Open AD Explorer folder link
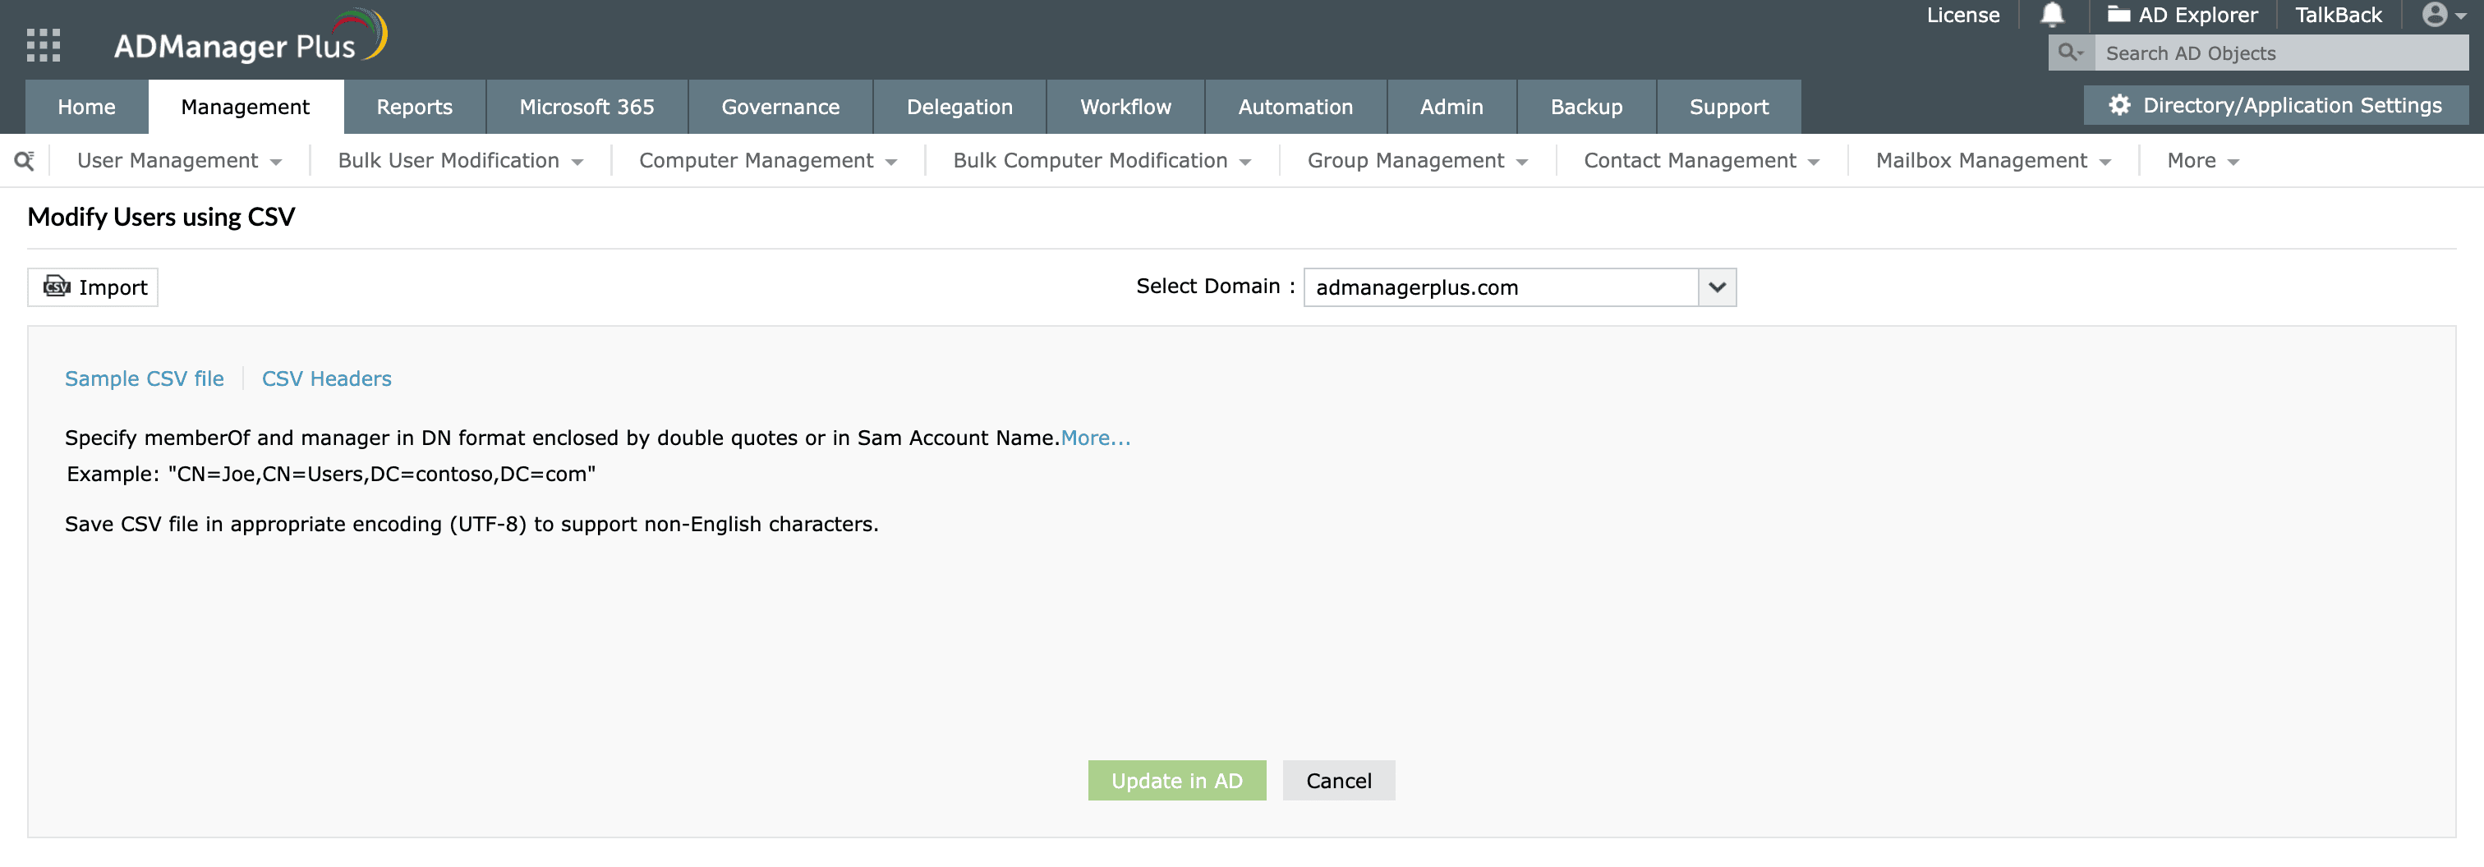2484x867 pixels. 2183,15
